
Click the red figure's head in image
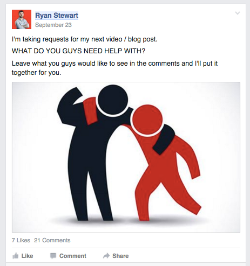[x=147, y=120]
